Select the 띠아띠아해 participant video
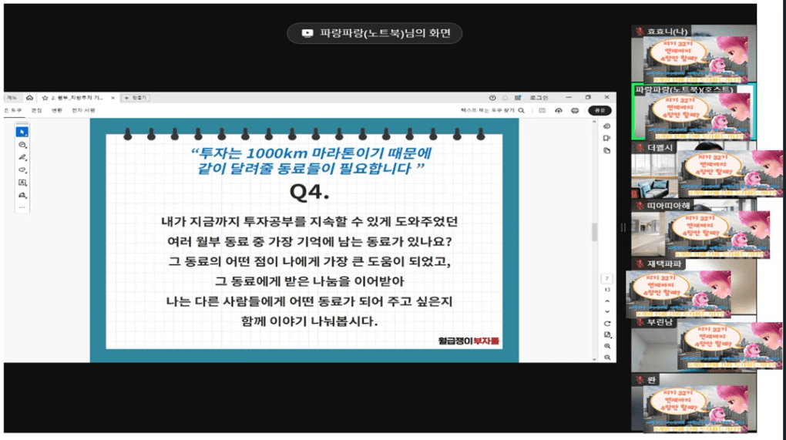This screenshot has height=440, width=786. (694, 229)
